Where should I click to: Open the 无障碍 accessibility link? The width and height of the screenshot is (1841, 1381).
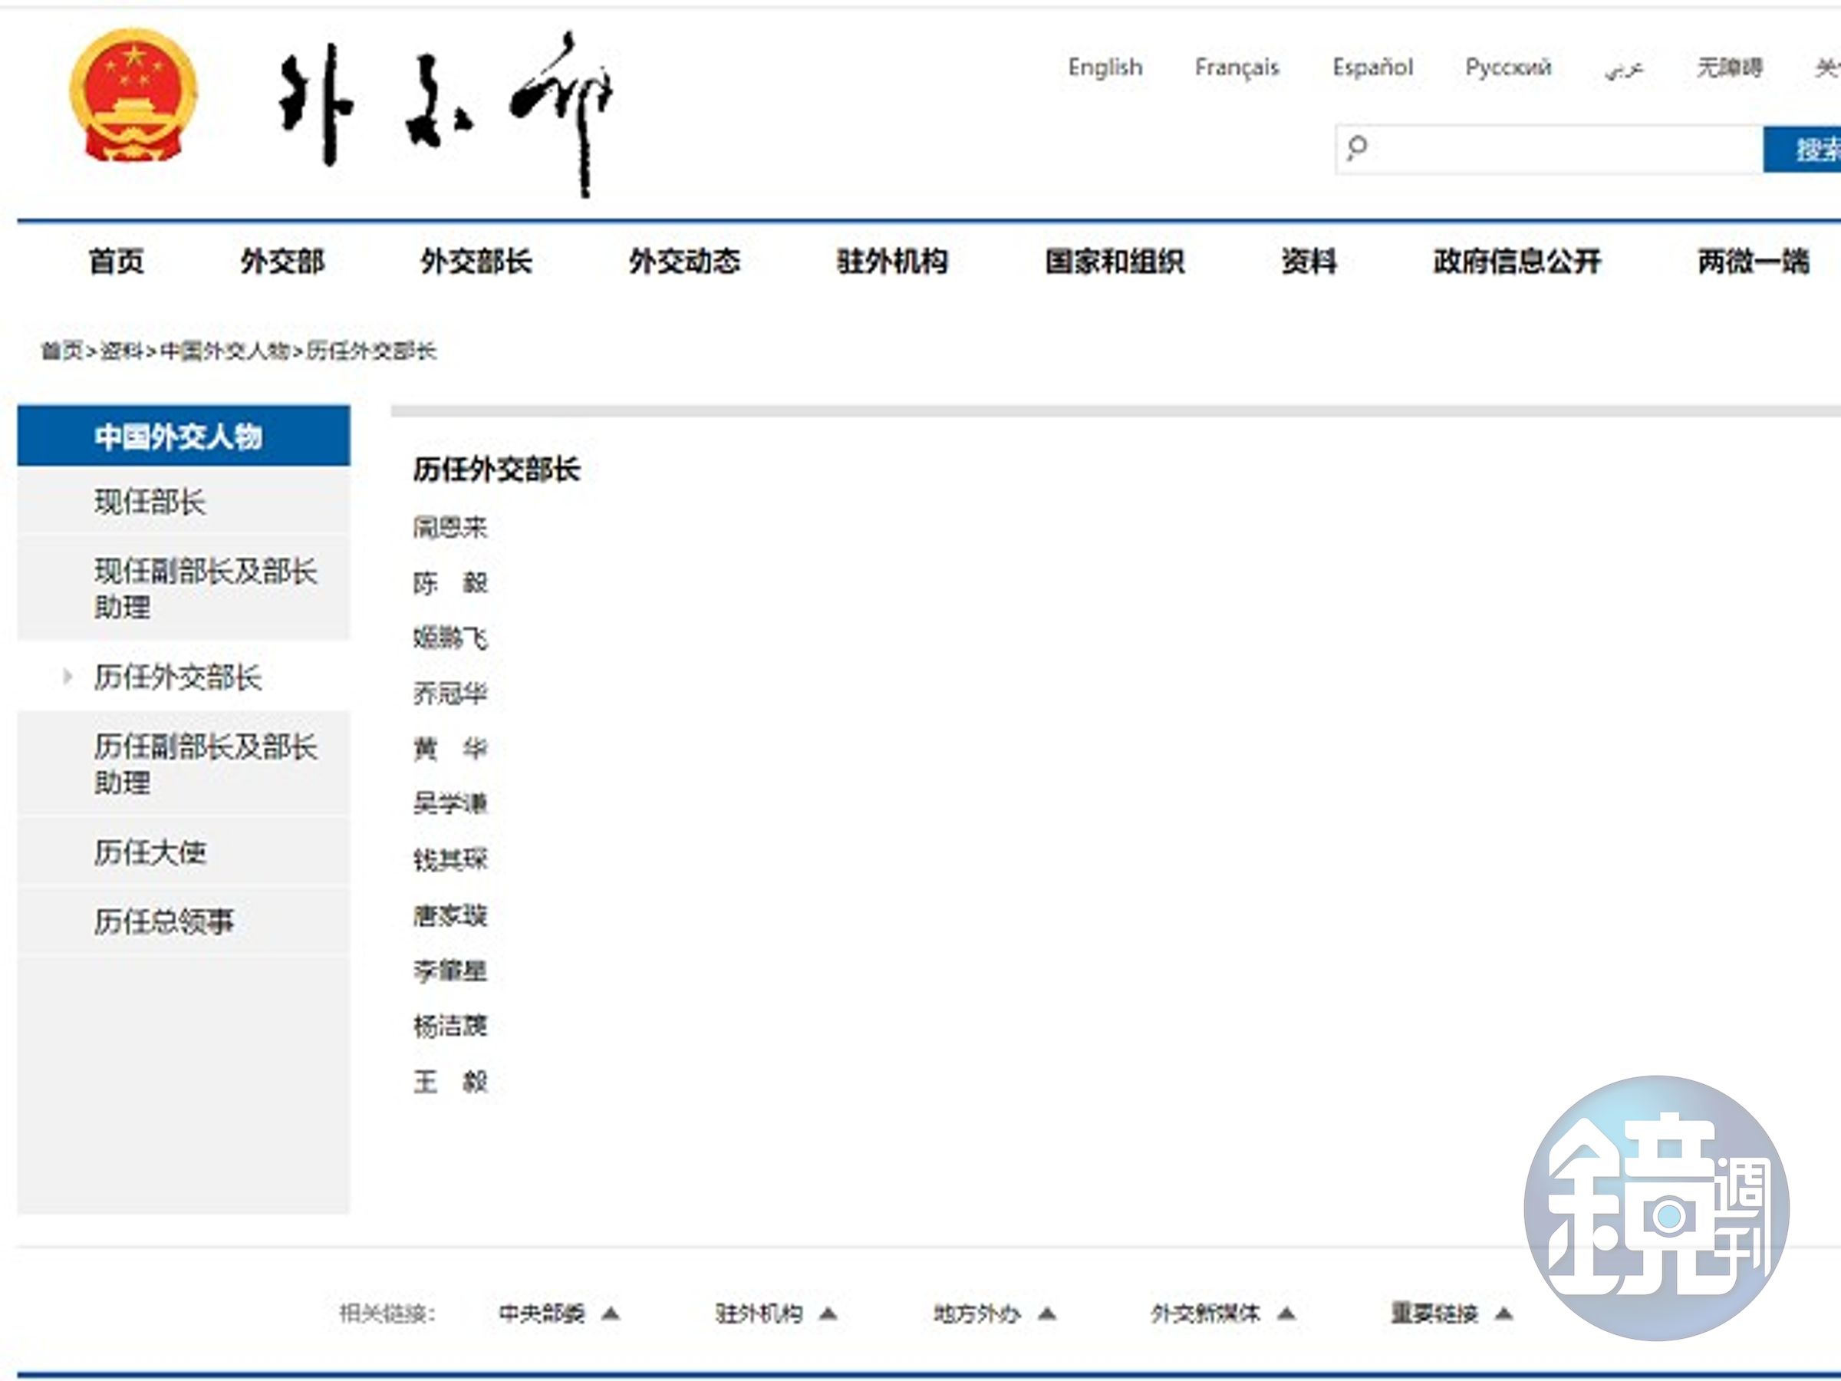coord(1730,68)
